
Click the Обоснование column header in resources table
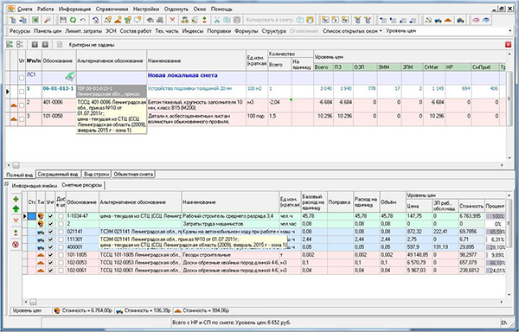click(82, 201)
